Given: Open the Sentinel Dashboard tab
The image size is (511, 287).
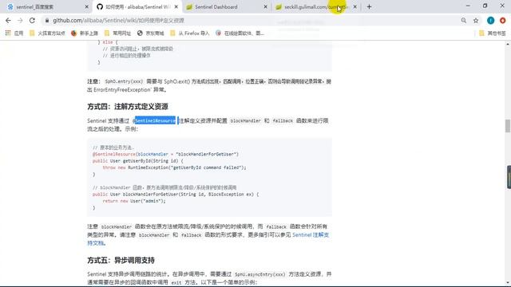Looking at the screenshot, I should pyautogui.click(x=226, y=6).
